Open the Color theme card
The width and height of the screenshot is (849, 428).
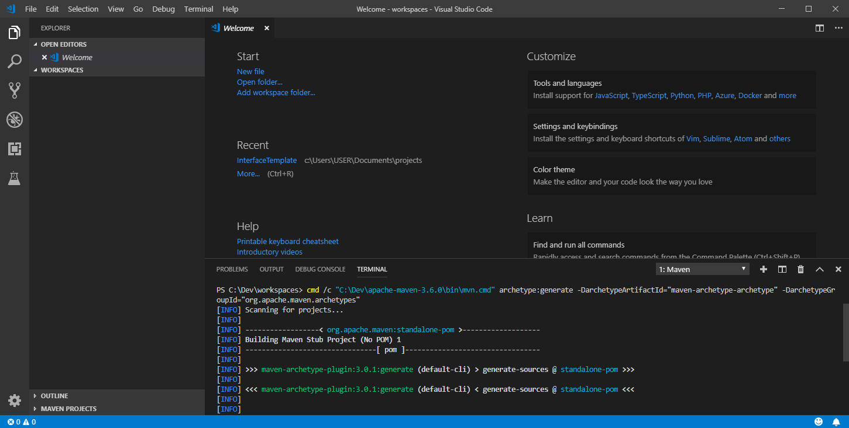click(672, 176)
